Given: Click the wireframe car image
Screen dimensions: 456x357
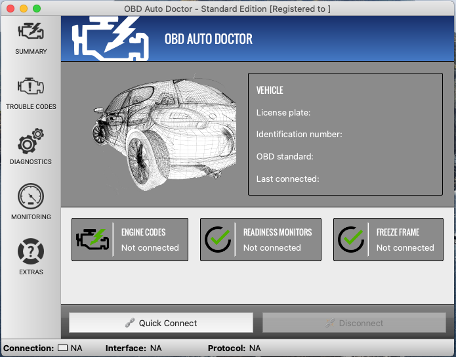Looking at the screenshot, I should 164,135.
